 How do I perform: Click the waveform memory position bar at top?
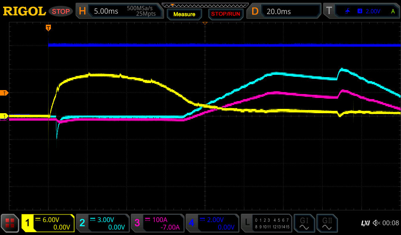[205, 5]
